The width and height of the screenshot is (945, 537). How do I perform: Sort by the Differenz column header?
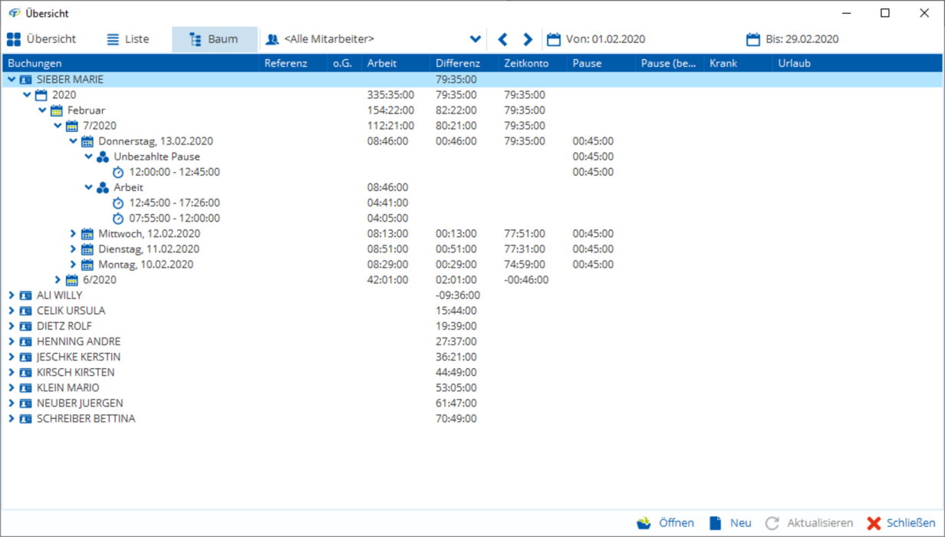(x=458, y=63)
